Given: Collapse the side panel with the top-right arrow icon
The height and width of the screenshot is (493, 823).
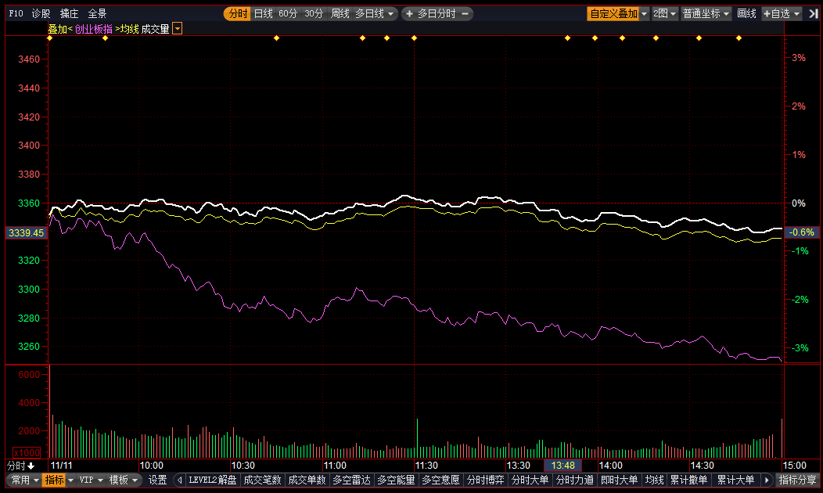Looking at the screenshot, I should pyautogui.click(x=813, y=13).
